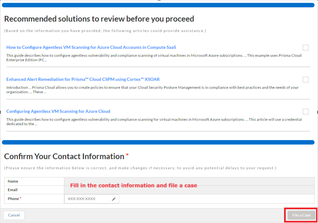Screen dimensions: 318x223
Task: Click the Confirm Your Contact Information heading
Action: 64,156
